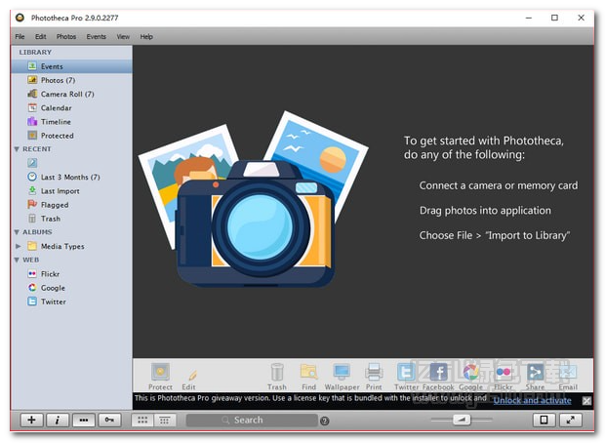Open the Photos menu
605x443 pixels.
[66, 37]
